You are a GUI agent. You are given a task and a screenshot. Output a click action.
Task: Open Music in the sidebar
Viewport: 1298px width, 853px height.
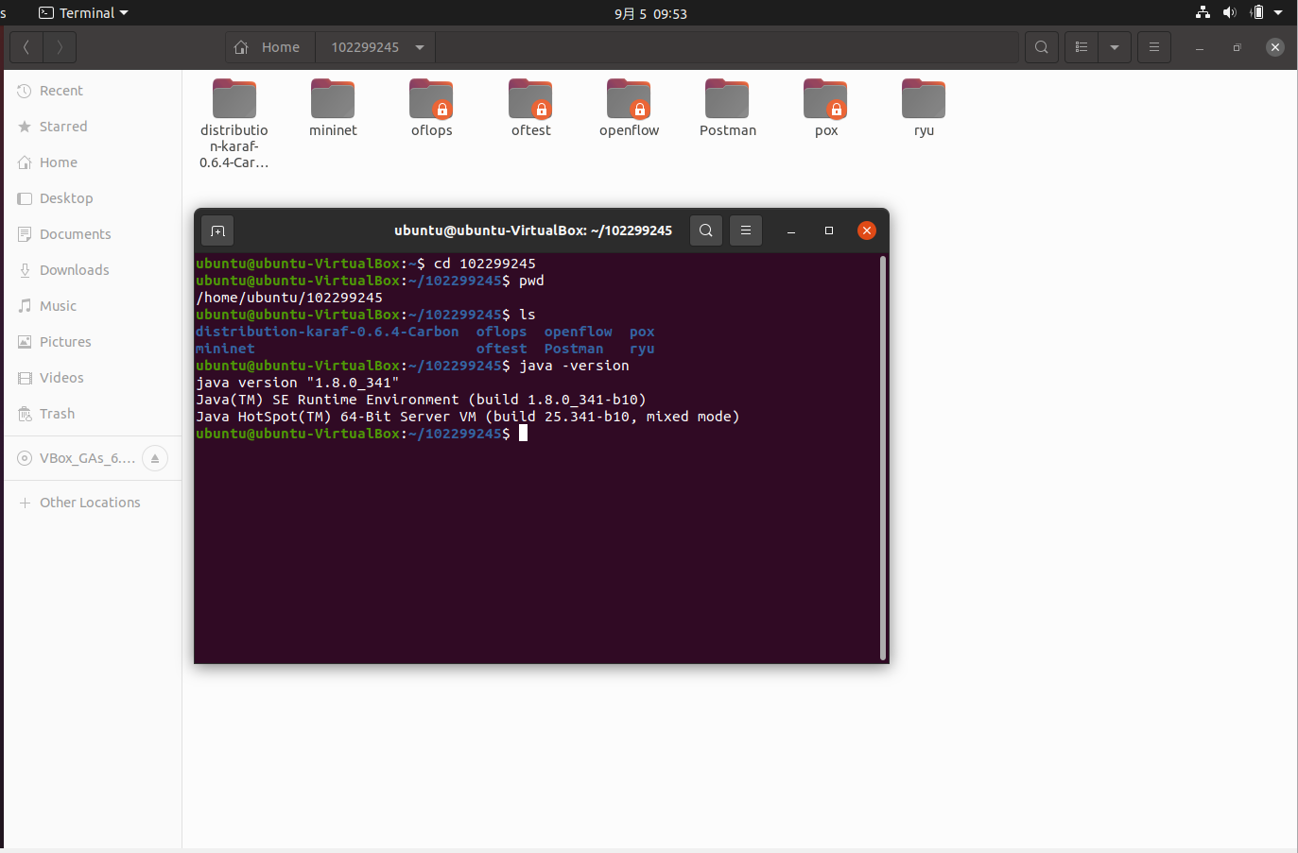tap(93, 306)
